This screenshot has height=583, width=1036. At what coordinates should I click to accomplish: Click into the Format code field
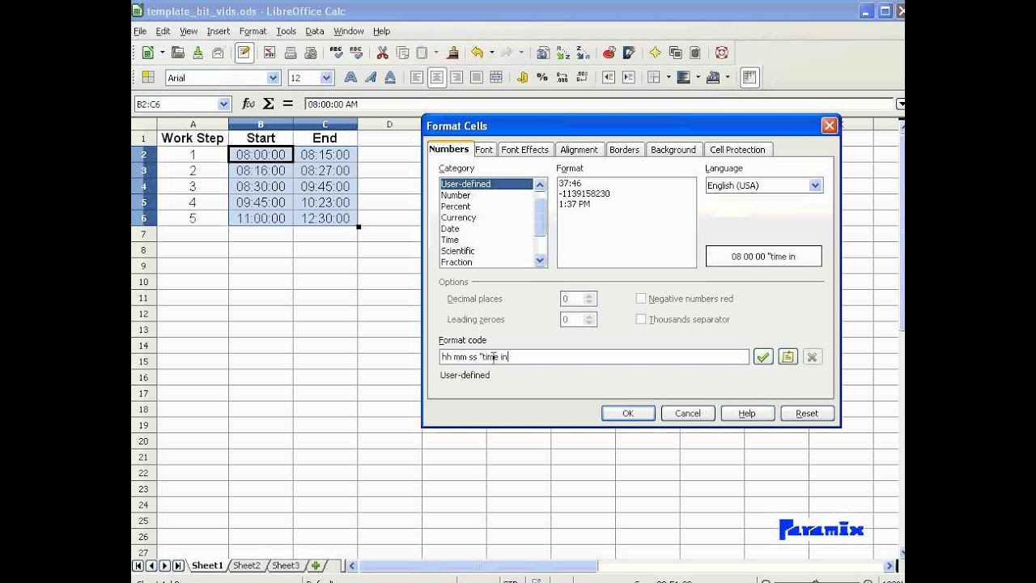pyautogui.click(x=594, y=357)
